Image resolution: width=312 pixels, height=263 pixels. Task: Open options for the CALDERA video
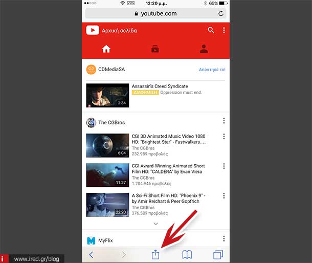click(224, 166)
